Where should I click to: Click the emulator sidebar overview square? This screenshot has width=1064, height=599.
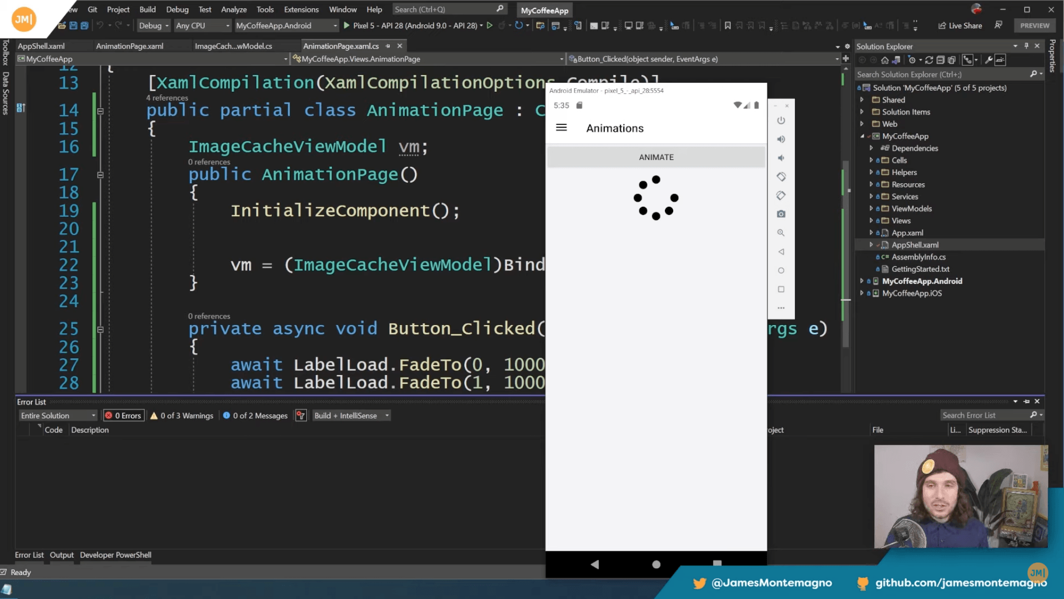(781, 289)
